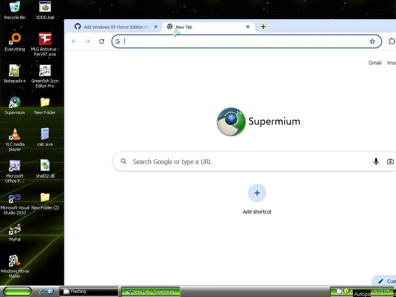Select the shell32.dll file icon
The height and width of the screenshot is (297, 396).
(x=45, y=169)
